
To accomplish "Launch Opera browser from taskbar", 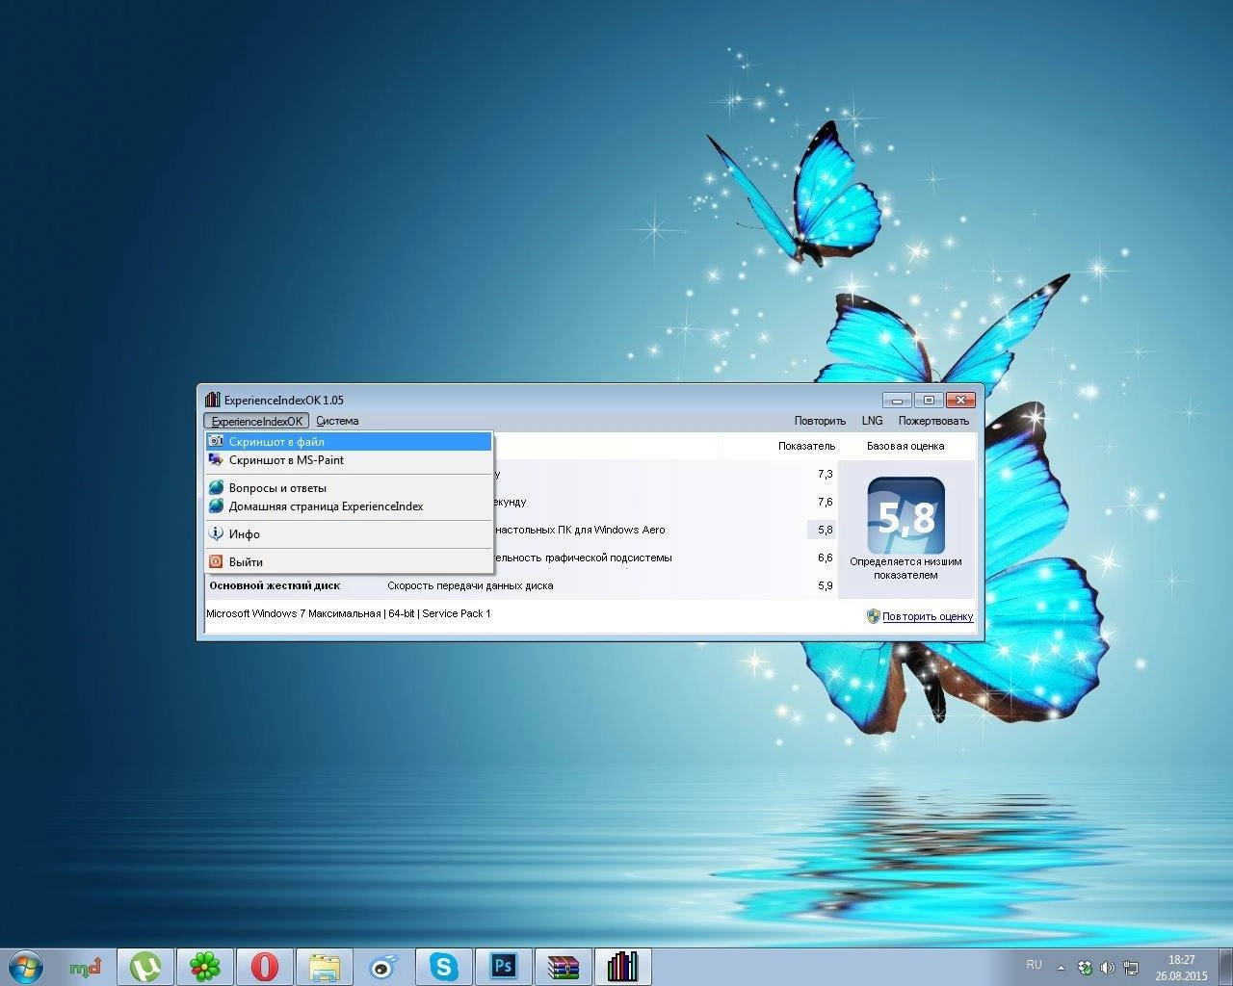I will [x=265, y=966].
